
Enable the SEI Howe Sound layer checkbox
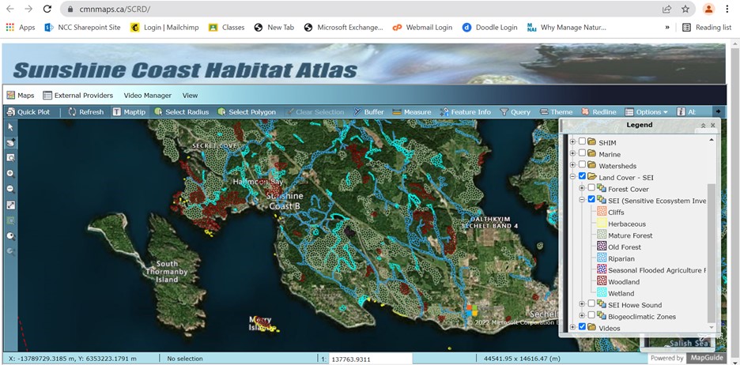click(x=591, y=303)
